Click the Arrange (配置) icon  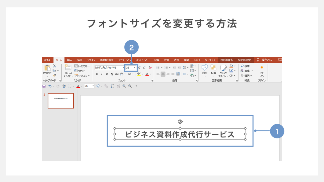[213, 67]
